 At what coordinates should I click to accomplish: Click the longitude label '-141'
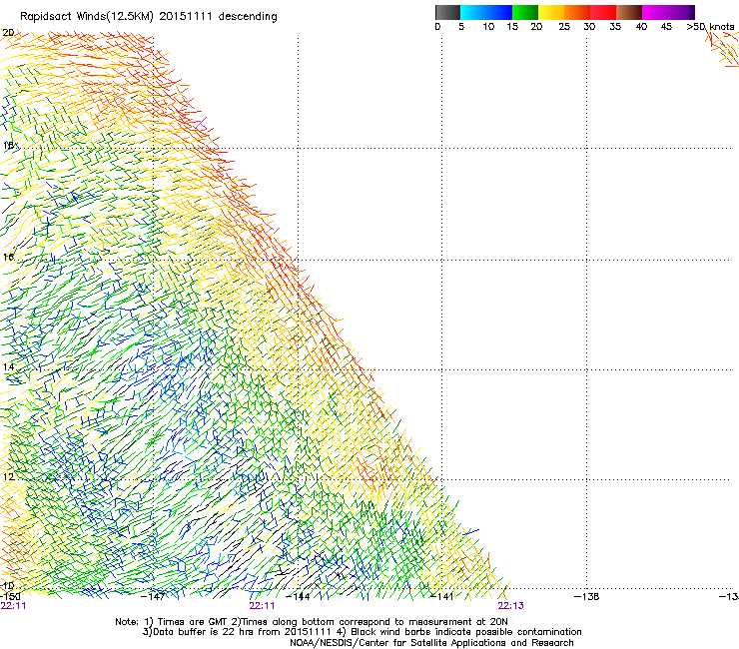(x=441, y=597)
